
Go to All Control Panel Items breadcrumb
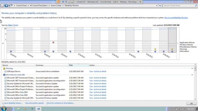point(39,6)
